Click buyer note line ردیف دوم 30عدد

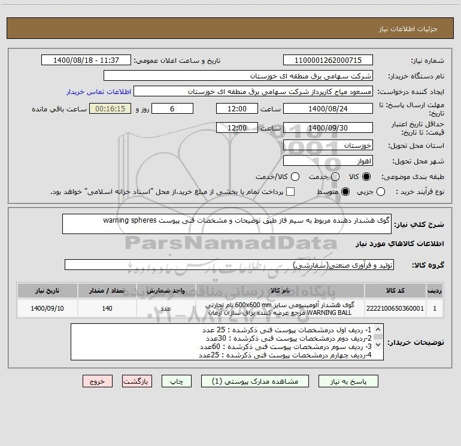tap(289, 338)
